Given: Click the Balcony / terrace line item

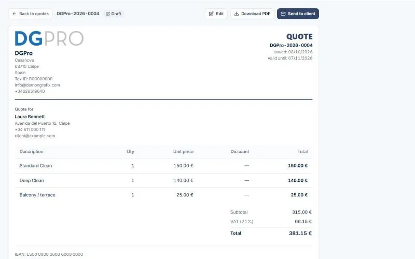Looking at the screenshot, I should pyautogui.click(x=37, y=195).
